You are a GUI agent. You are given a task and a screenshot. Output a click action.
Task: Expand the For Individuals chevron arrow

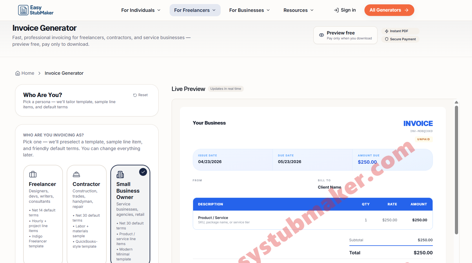point(159,10)
